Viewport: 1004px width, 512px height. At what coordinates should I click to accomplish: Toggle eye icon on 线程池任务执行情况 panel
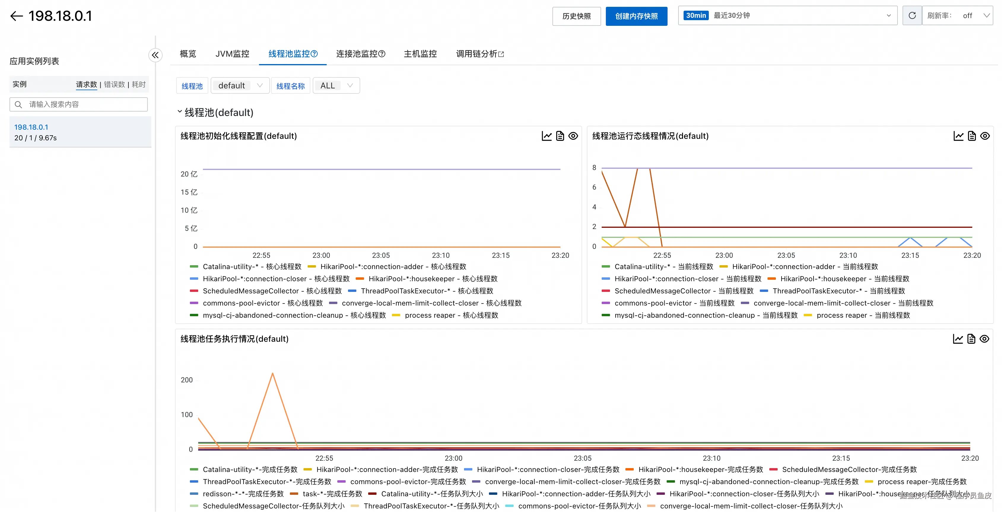984,339
